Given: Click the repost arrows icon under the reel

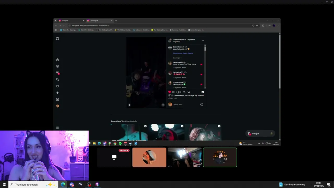Looking at the screenshot, I should 184,92.
